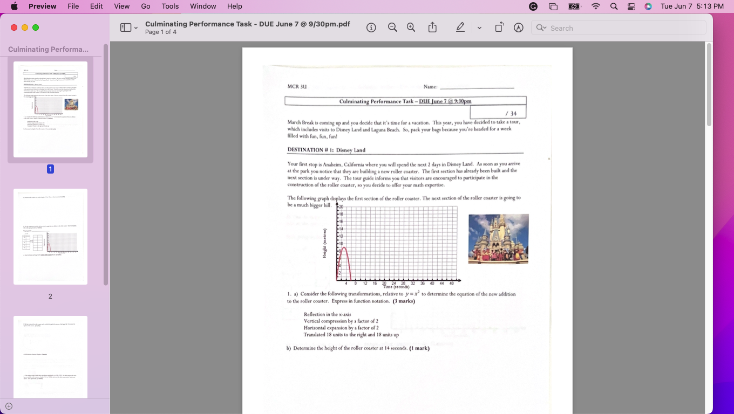Zoom out using the magnifier minus icon
734x414 pixels.
[x=392, y=27]
